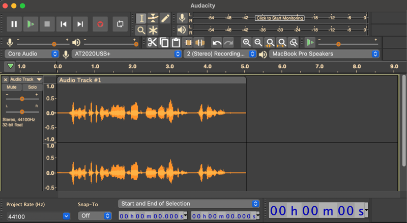Viewport: 407px width, 223px height.
Task: Select the Multi-Tool asterisk icon
Action: (153, 30)
